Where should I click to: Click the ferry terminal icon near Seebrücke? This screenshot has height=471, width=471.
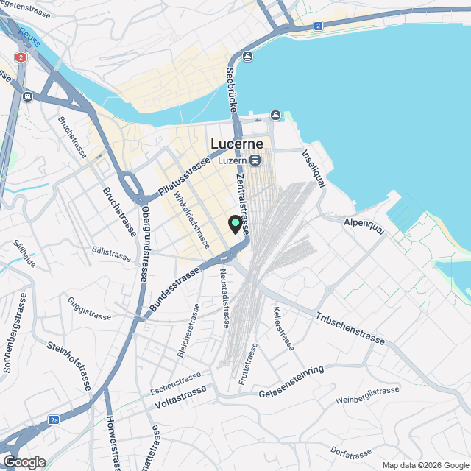[x=247, y=56]
